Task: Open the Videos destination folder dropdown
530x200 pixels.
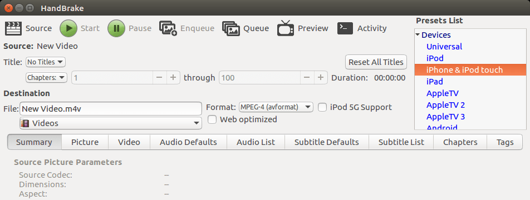Action: click(x=111, y=123)
